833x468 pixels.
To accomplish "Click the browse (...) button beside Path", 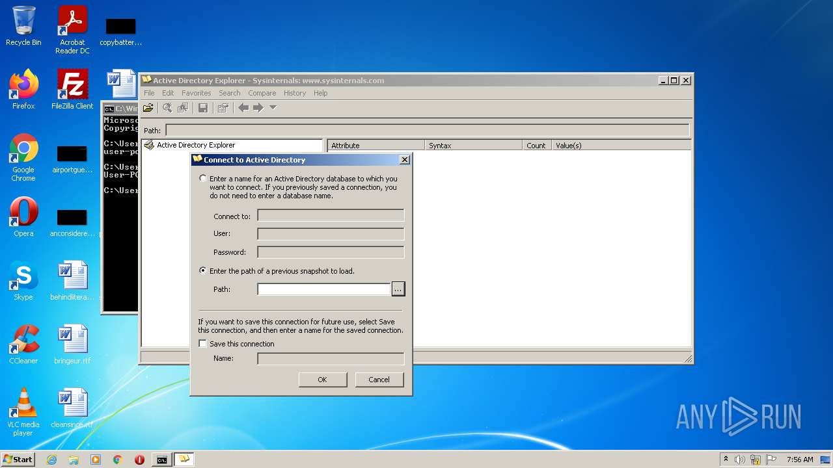I will [x=398, y=289].
